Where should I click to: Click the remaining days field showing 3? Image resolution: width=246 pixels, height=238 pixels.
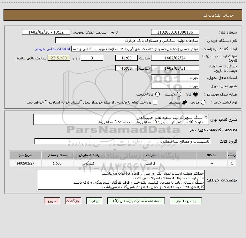point(92,58)
